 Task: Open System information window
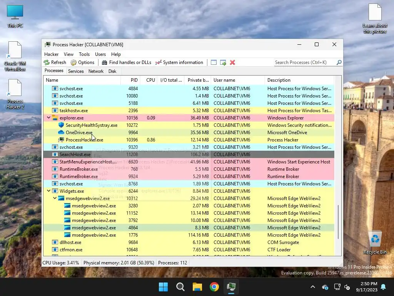click(x=179, y=62)
